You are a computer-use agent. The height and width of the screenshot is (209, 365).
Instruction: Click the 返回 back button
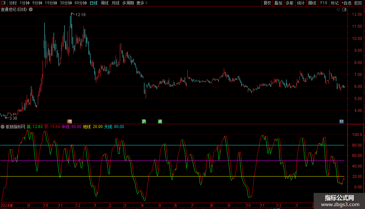[358, 3]
